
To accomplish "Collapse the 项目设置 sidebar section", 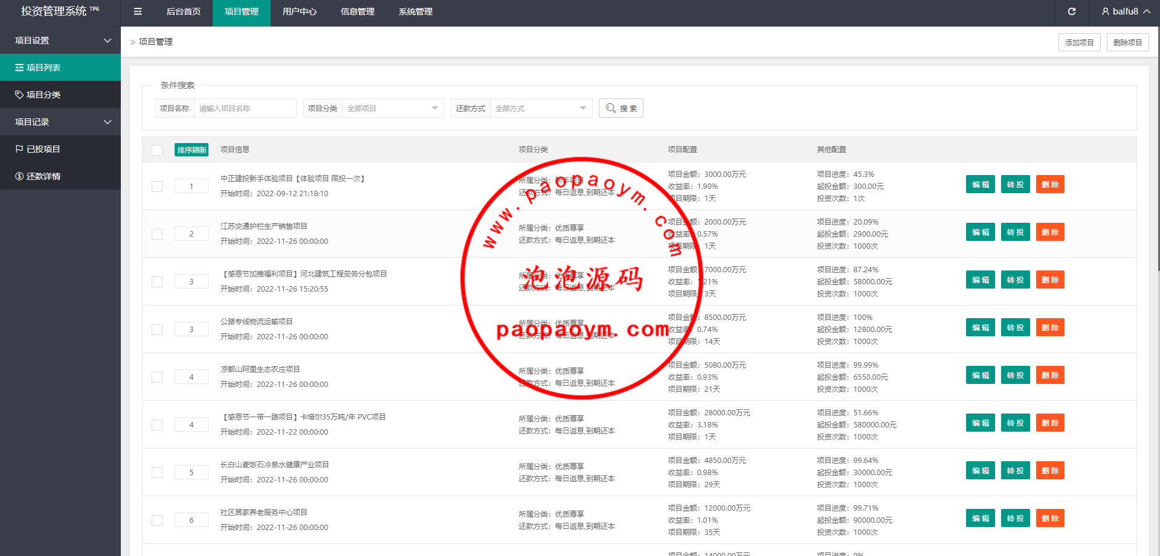I will point(60,40).
